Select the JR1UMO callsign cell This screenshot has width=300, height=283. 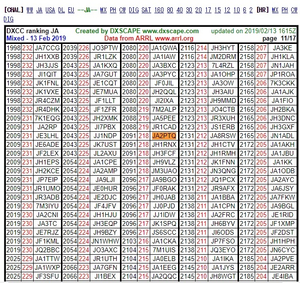coord(47,188)
